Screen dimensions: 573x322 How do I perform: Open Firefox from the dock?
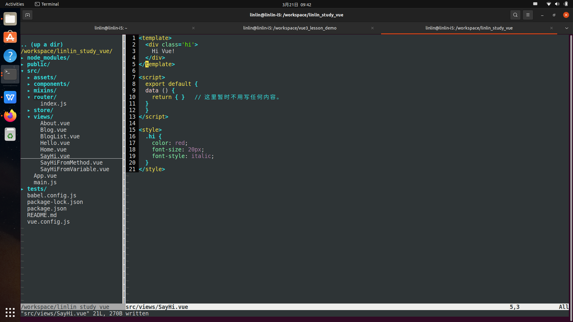coord(10,116)
